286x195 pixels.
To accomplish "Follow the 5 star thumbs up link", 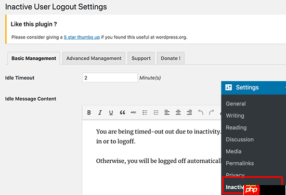I will tap(82, 37).
